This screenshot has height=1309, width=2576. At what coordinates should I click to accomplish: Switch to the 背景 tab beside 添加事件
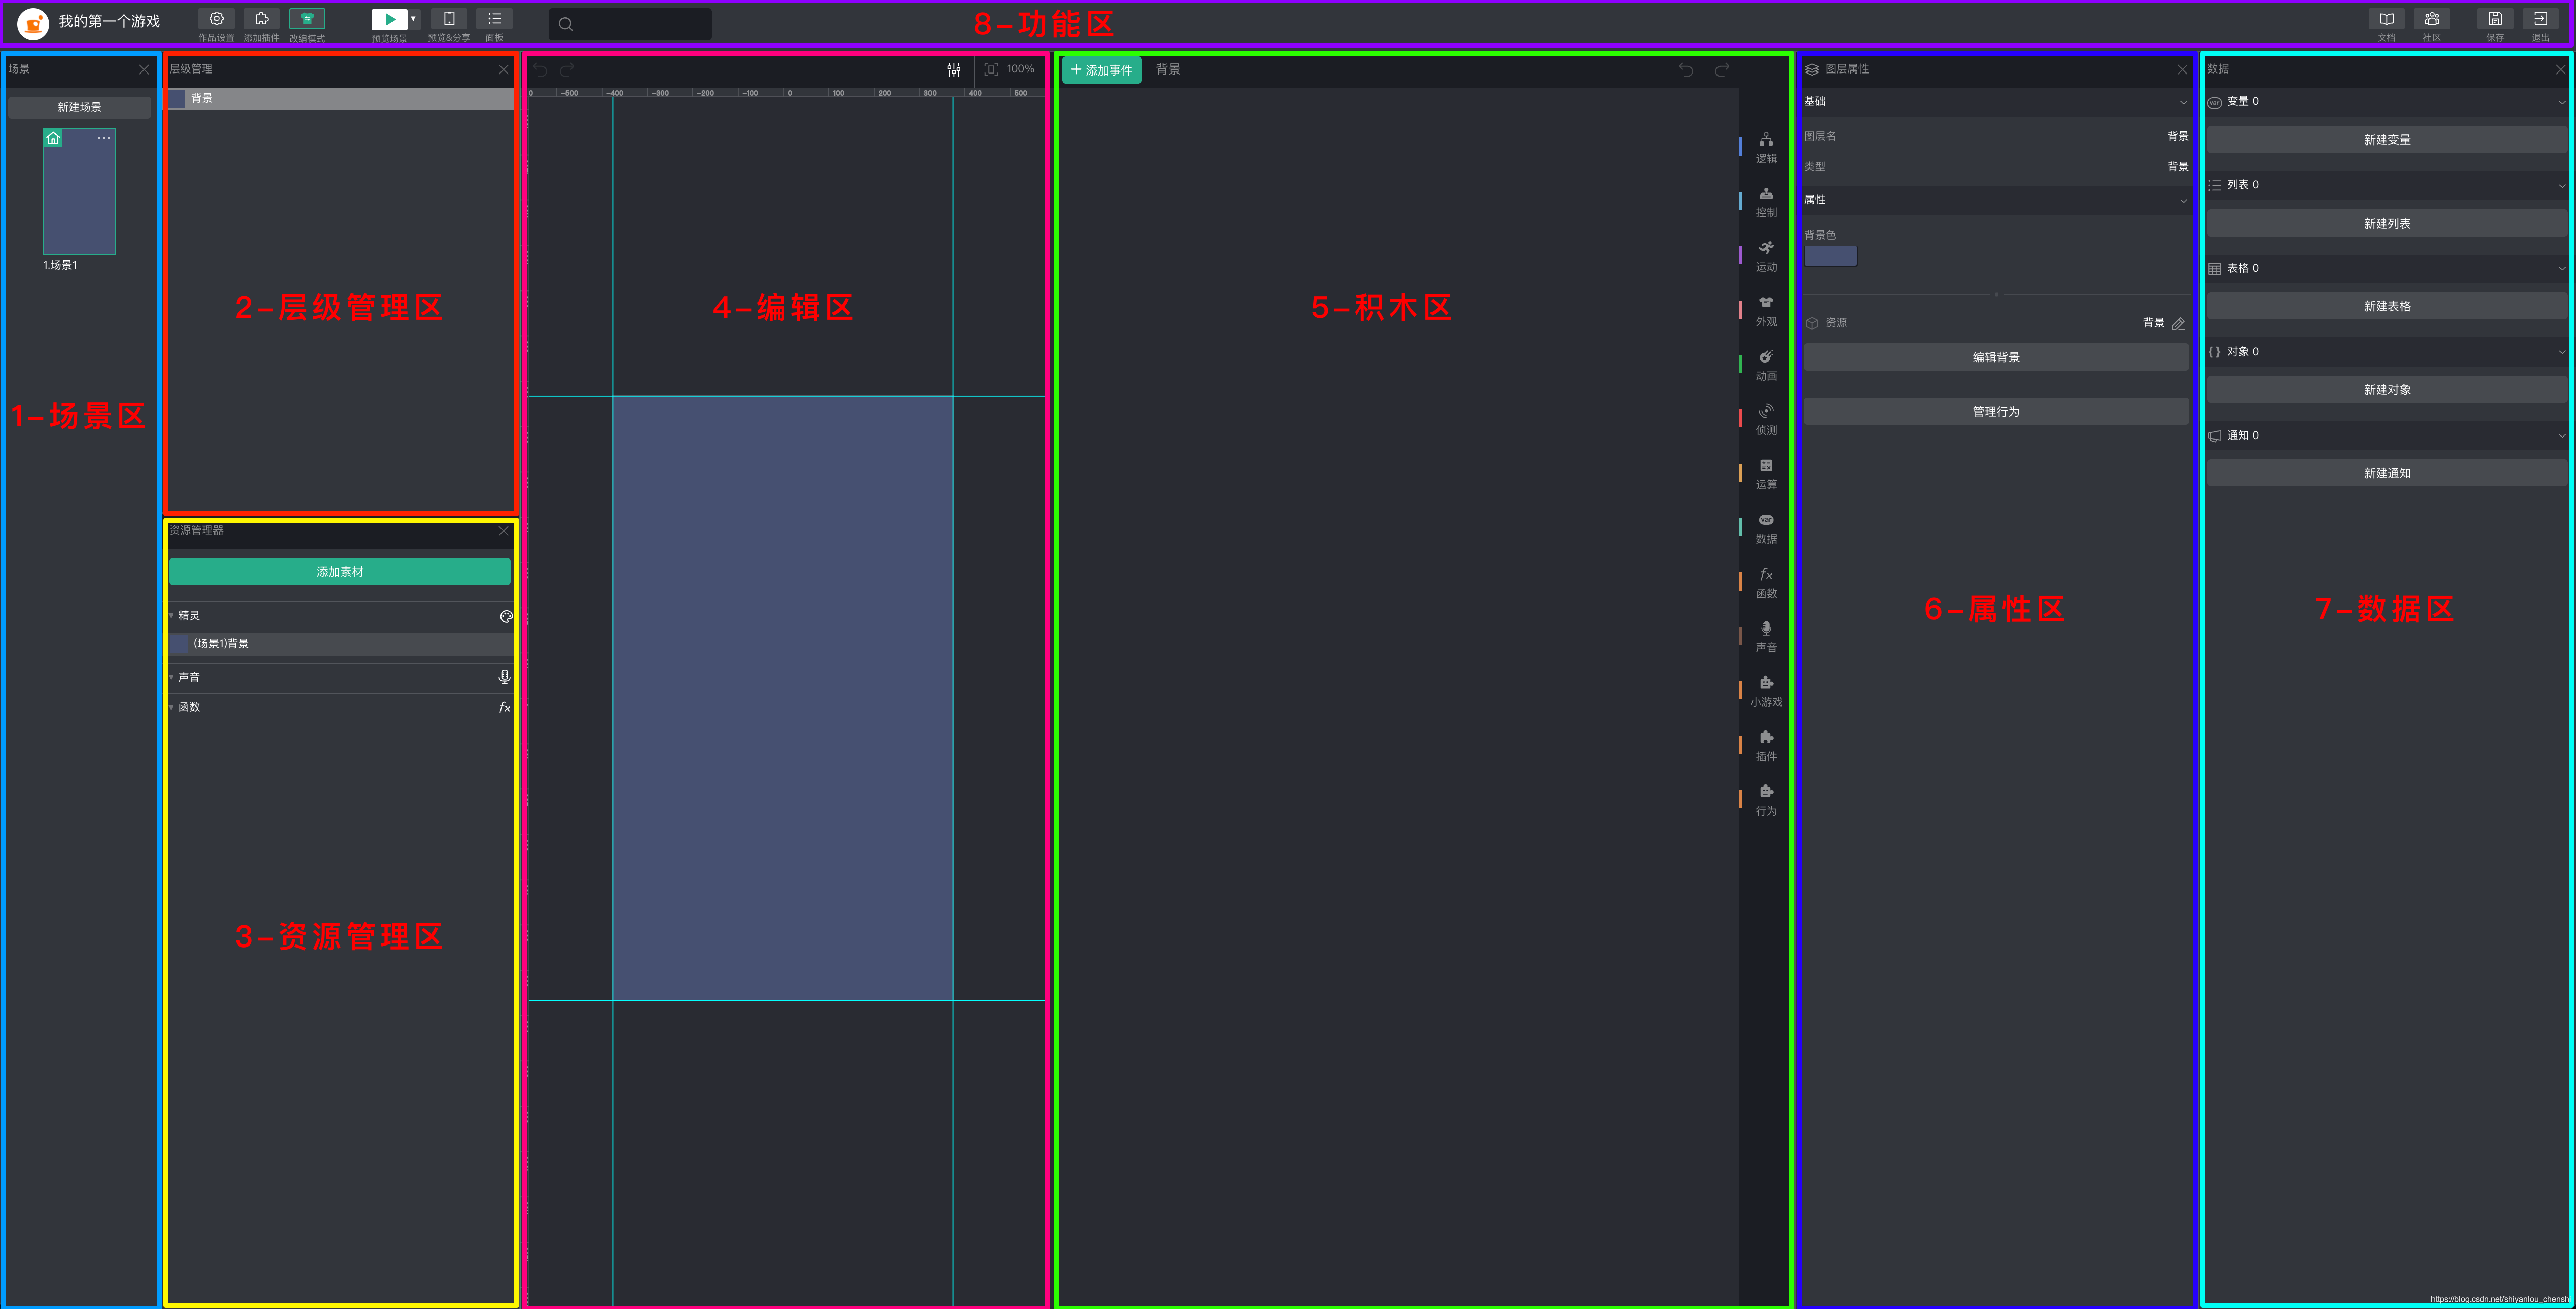pyautogui.click(x=1168, y=69)
